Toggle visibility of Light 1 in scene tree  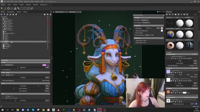click(47, 35)
